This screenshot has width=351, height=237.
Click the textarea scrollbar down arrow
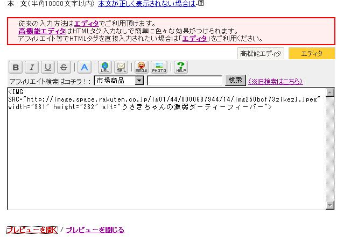330,205
